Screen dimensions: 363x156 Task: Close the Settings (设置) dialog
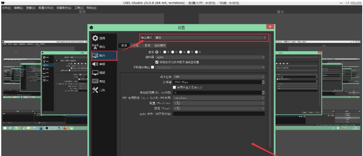coord(270,27)
